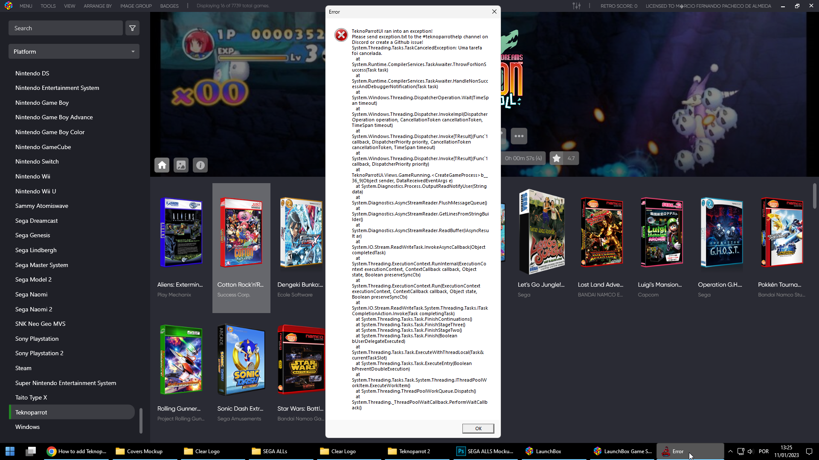Expand the Platform dropdown
The width and height of the screenshot is (819, 460).
click(74, 52)
